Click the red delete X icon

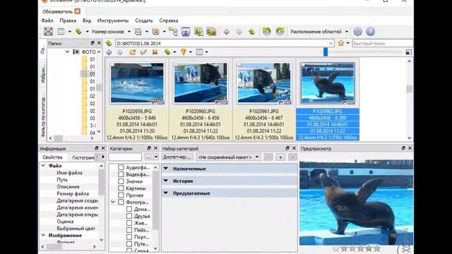(155, 52)
